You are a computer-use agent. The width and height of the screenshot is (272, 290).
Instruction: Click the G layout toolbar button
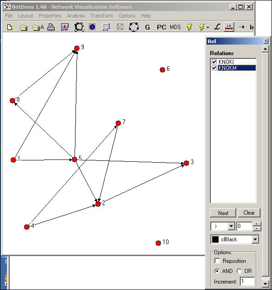[147, 28]
